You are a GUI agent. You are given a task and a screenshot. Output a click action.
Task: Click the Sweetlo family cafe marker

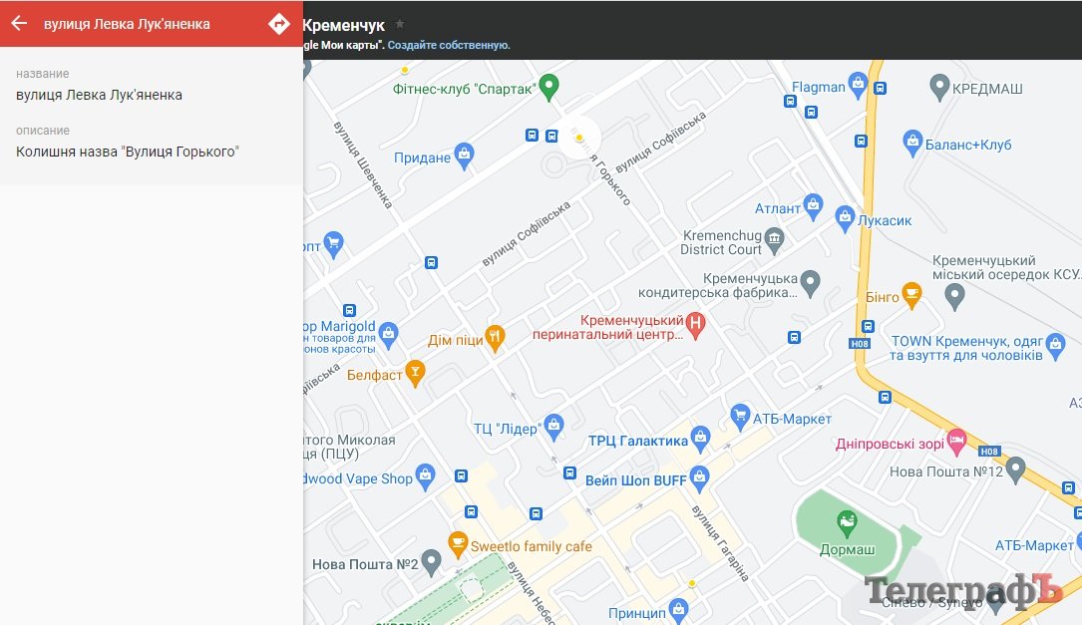point(458,543)
